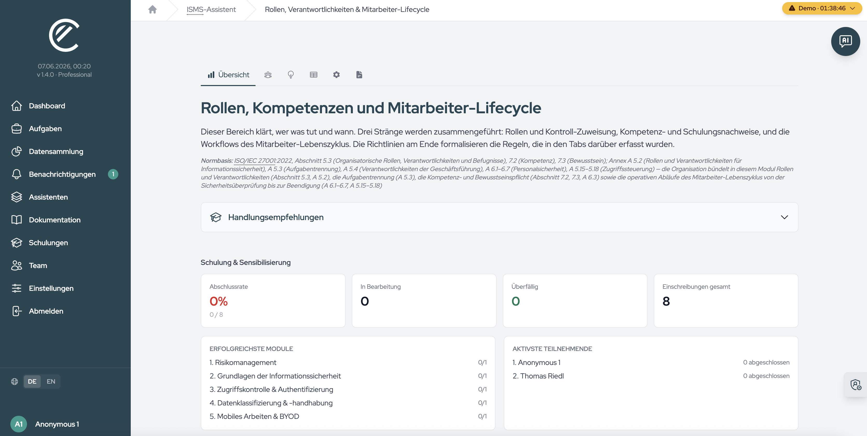Click the notification count badge
This screenshot has height=436, width=867.
click(x=113, y=174)
